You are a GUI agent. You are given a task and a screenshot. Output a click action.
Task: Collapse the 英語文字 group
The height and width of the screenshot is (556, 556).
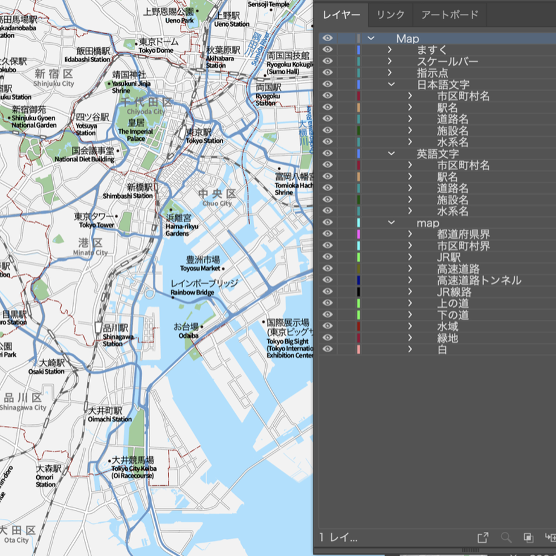[x=391, y=153]
